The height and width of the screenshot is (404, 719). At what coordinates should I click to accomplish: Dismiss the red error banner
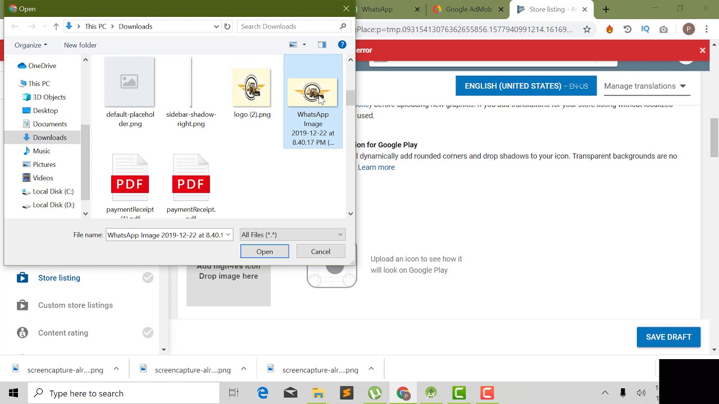point(702,50)
